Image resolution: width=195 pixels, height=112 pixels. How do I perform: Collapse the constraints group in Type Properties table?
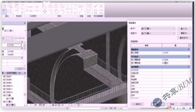[x=189, y=49]
